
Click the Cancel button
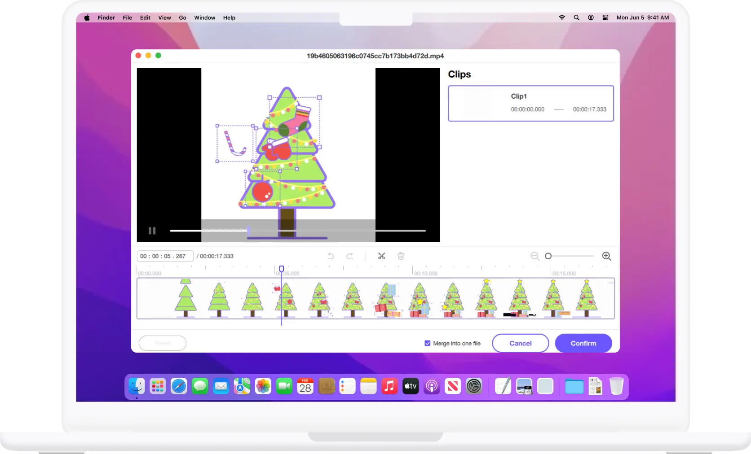pos(520,343)
